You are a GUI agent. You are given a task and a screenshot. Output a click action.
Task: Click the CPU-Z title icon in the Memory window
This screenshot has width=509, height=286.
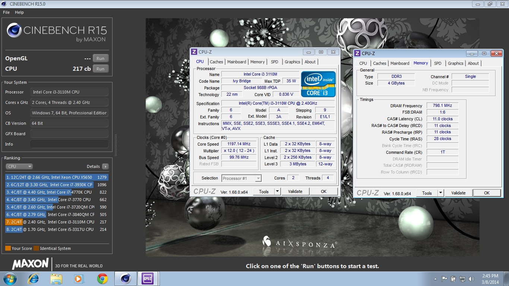pos(357,54)
